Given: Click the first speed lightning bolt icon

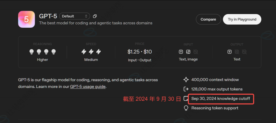Looking at the screenshot, I should (x=84, y=52).
